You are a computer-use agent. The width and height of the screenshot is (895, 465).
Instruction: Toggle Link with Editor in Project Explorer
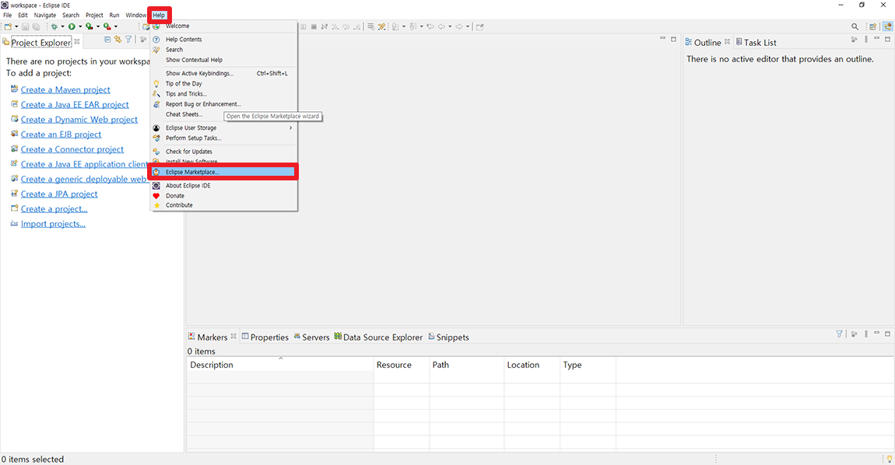pyautogui.click(x=118, y=40)
